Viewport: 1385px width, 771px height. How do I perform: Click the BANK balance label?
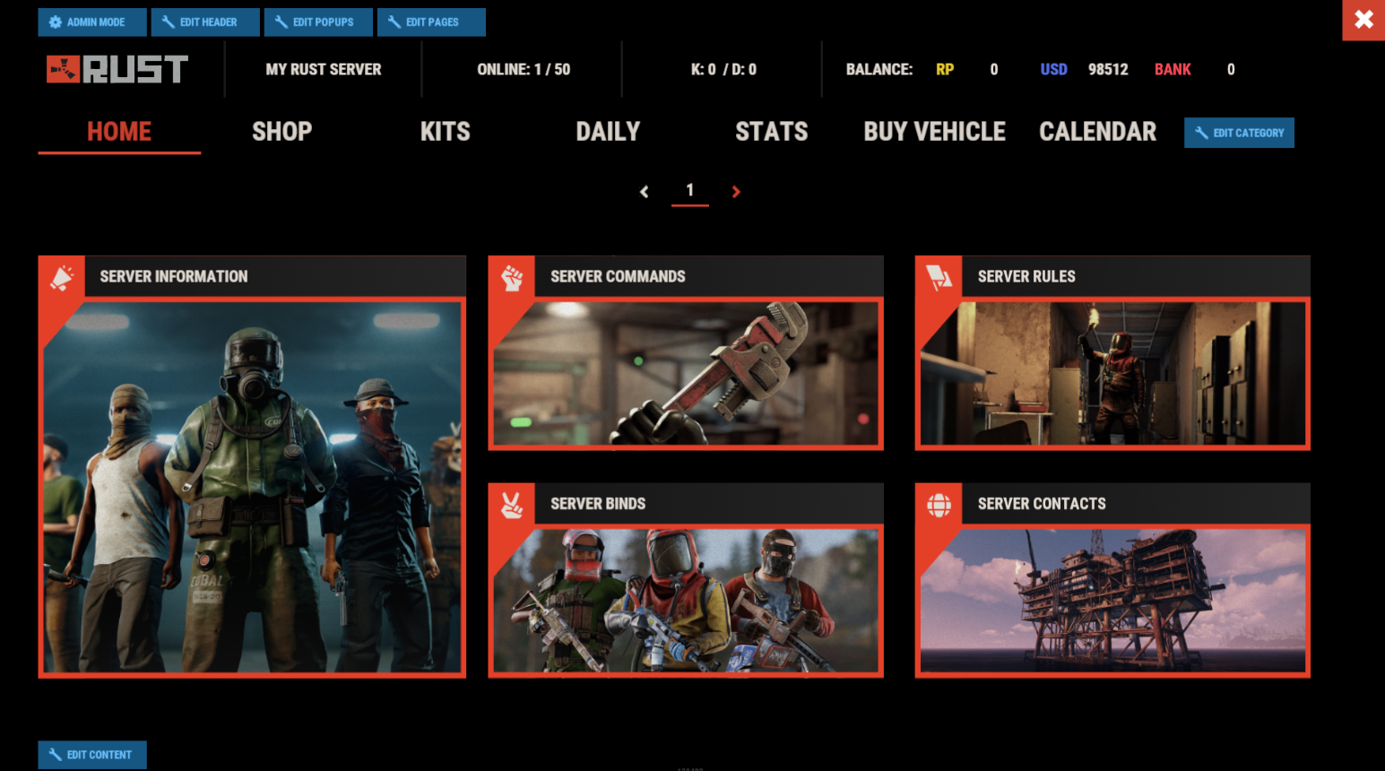[x=1173, y=69]
